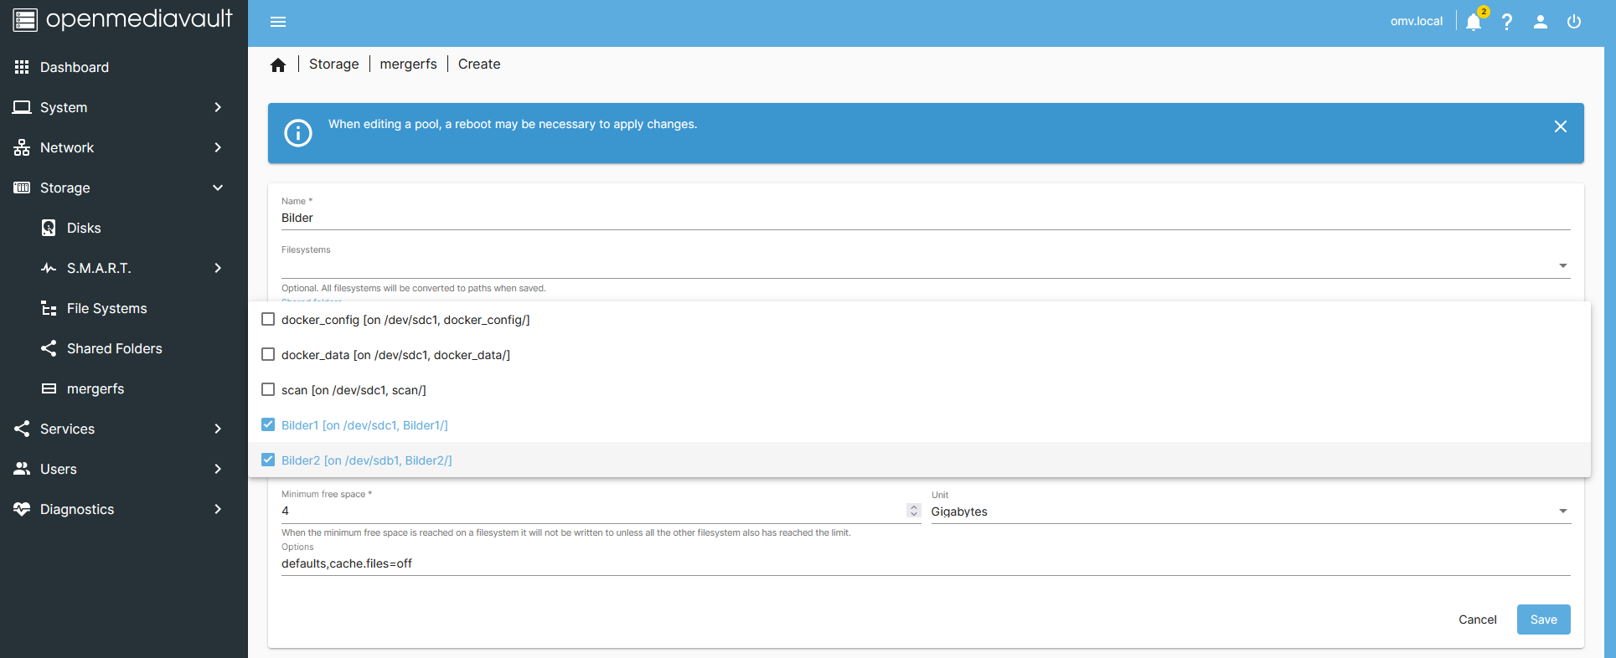The width and height of the screenshot is (1616, 658).
Task: Collapse the Storage menu chevron
Action: pos(218,188)
